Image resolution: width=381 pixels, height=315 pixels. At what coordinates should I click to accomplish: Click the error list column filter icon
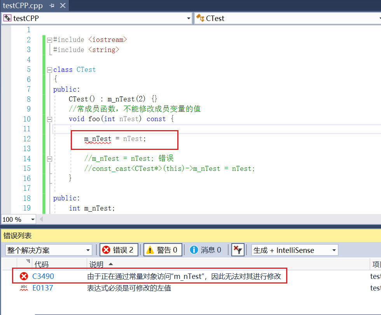click(28, 261)
